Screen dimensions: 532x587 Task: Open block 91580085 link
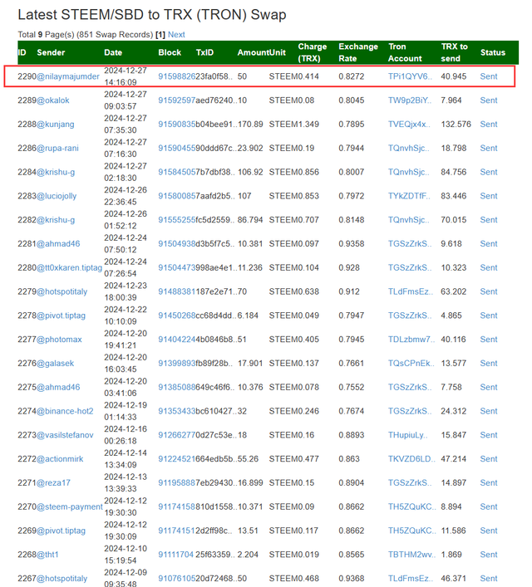176,196
